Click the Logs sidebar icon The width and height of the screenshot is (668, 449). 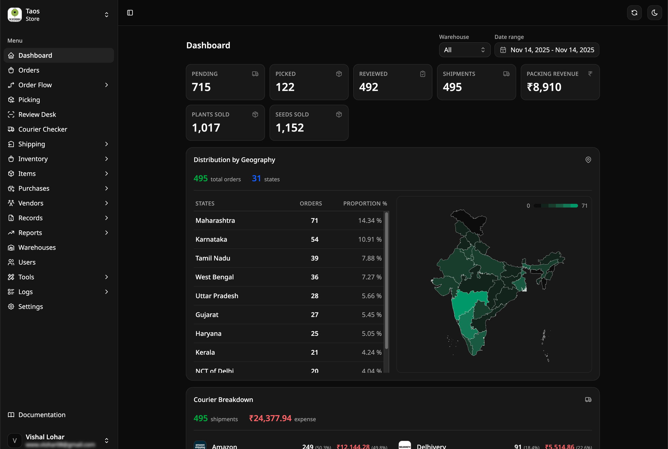click(x=11, y=292)
